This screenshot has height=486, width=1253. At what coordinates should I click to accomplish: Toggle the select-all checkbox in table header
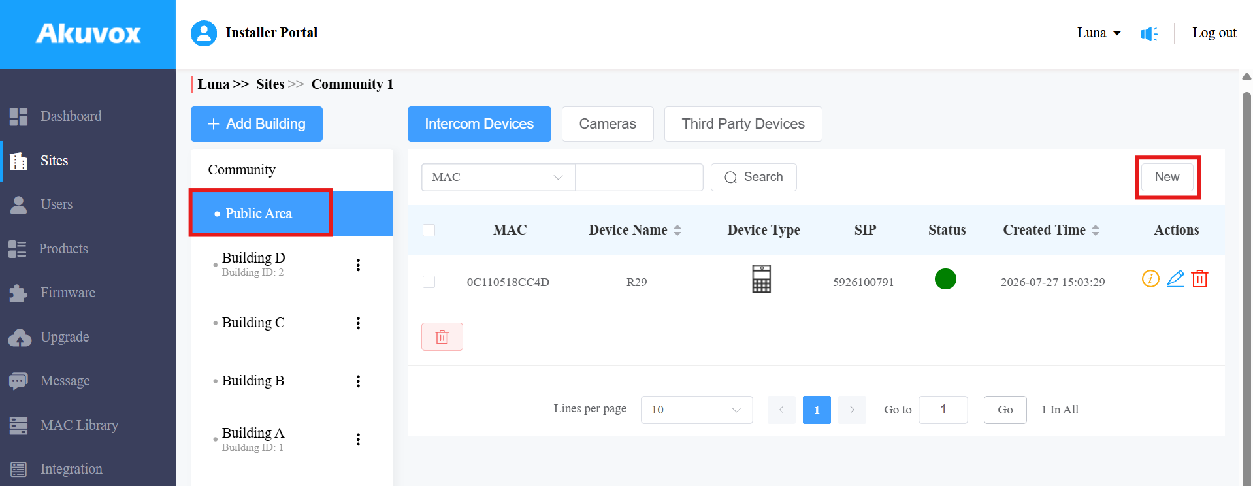[x=429, y=230]
